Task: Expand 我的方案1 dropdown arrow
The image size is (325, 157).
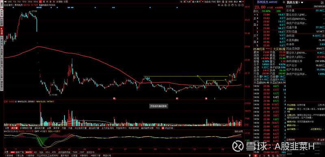Action: point(302,2)
